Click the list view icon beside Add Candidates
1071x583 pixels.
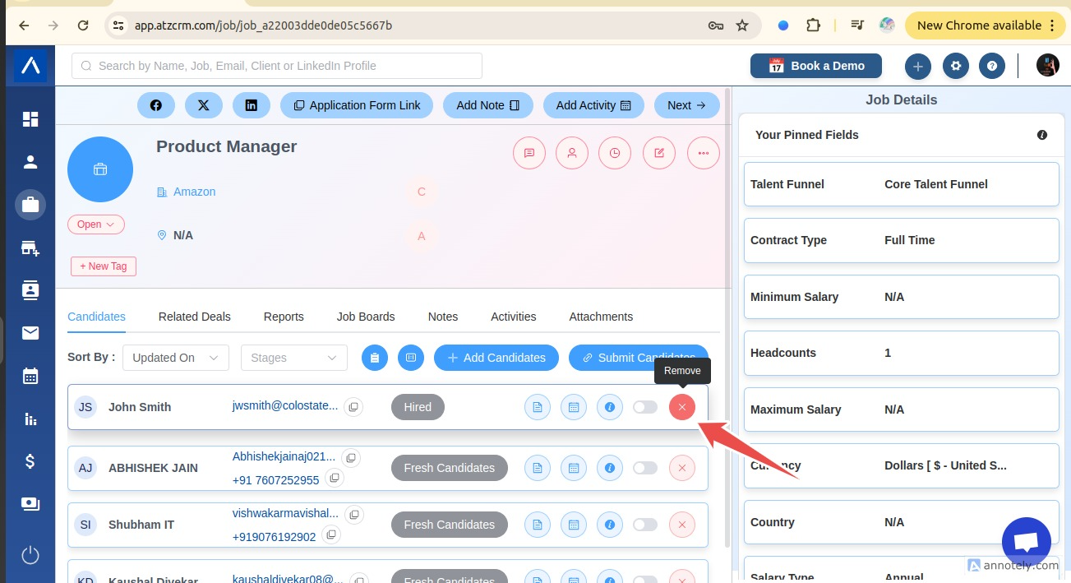(x=411, y=358)
